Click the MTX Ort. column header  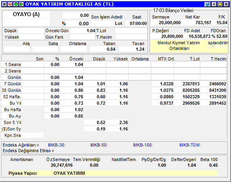166,59
